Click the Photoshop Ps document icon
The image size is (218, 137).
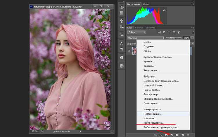(x=31, y=6)
